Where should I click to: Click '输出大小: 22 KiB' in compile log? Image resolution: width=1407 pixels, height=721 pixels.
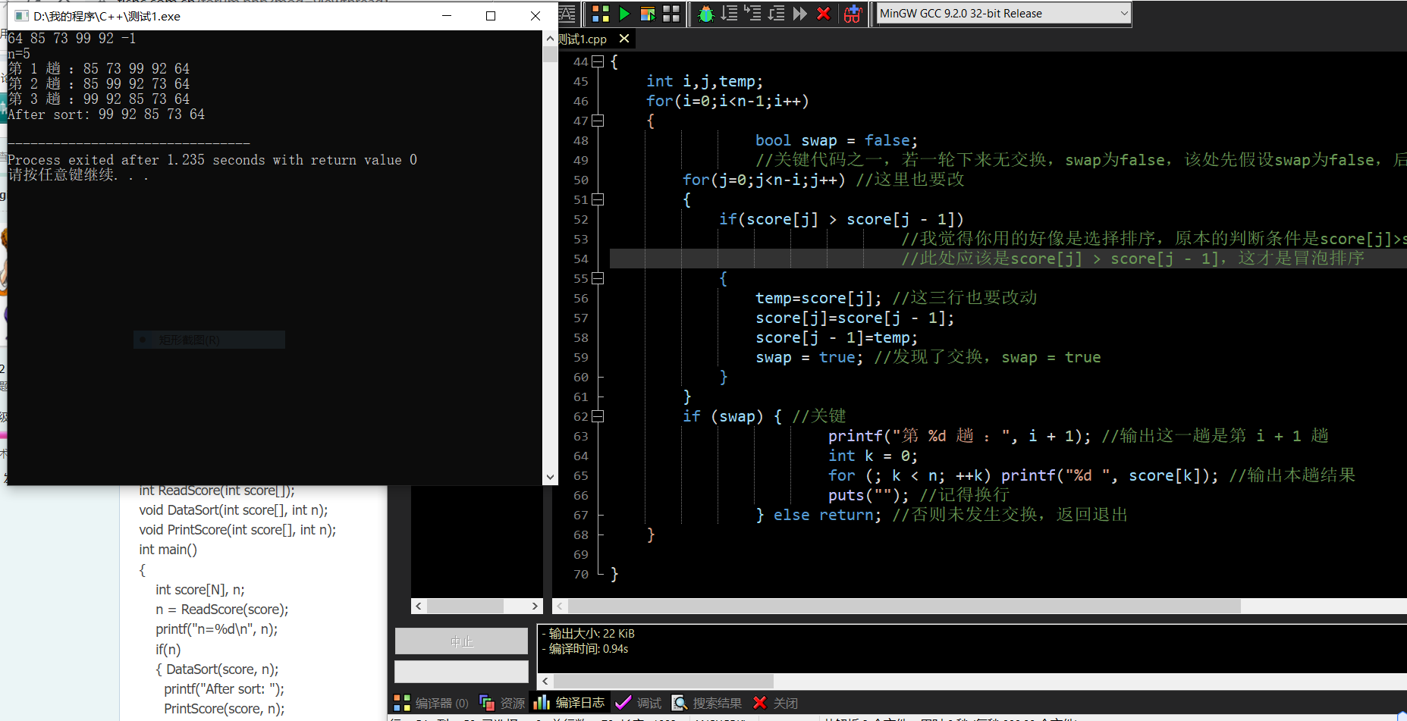(591, 634)
